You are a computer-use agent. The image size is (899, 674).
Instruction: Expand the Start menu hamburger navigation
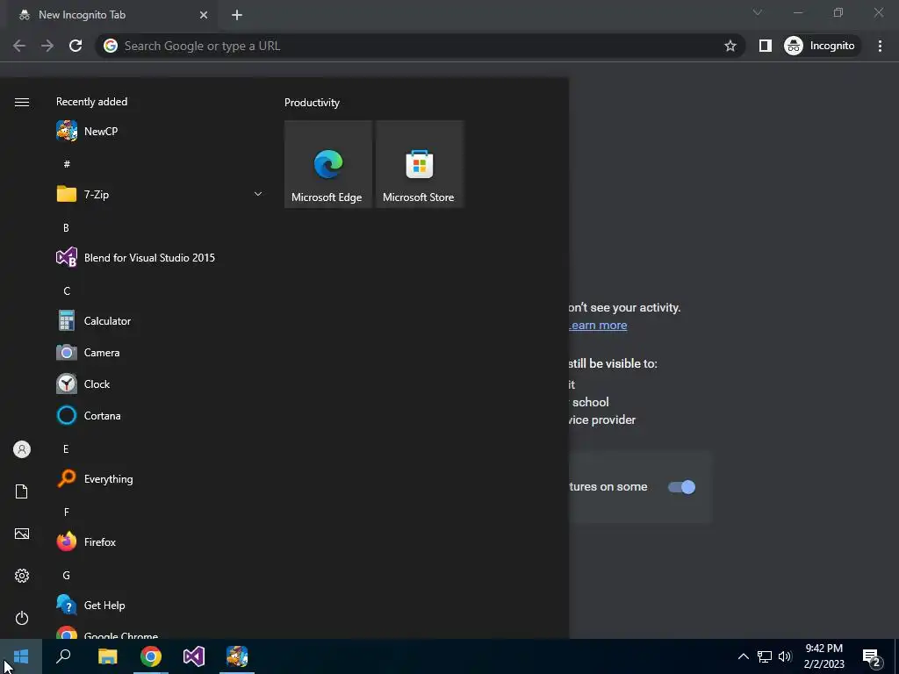(22, 102)
